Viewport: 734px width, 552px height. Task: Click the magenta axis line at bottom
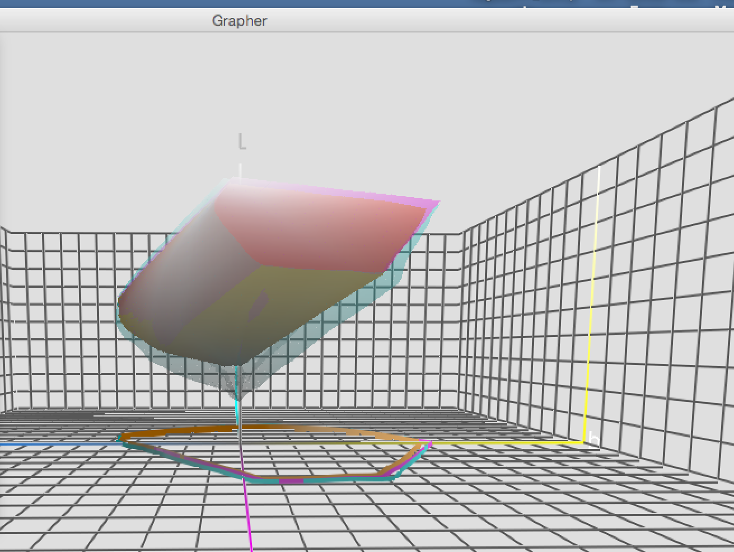click(x=247, y=515)
